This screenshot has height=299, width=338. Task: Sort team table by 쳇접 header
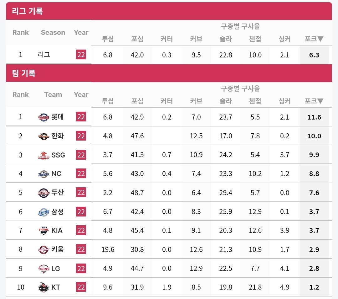click(255, 101)
